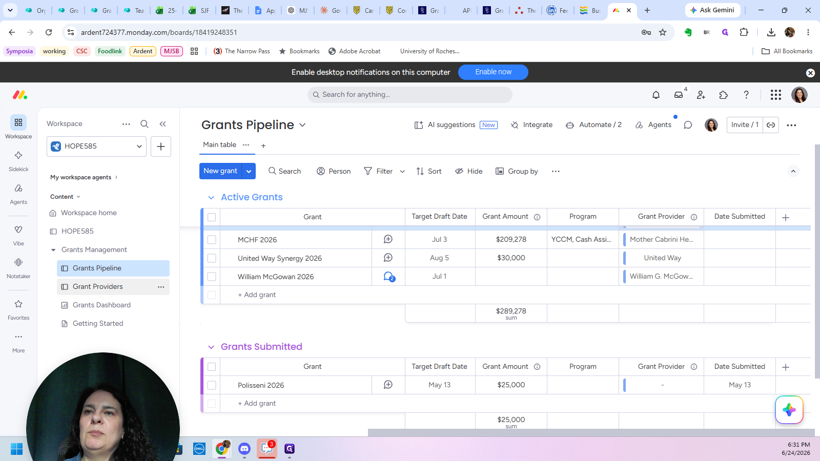Open the AI assistant floating button
This screenshot has width=820, height=461.
pos(789,410)
